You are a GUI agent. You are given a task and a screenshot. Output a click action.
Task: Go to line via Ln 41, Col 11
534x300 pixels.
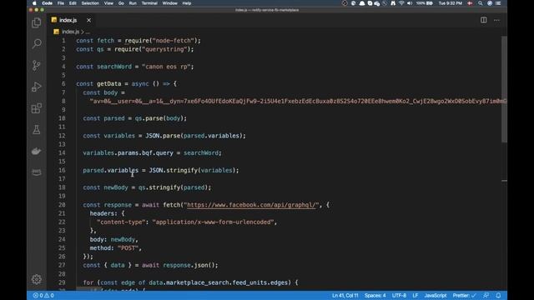pos(345,295)
